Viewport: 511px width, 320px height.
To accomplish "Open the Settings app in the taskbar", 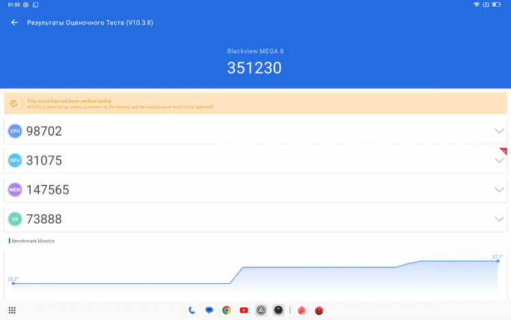I will 261,310.
